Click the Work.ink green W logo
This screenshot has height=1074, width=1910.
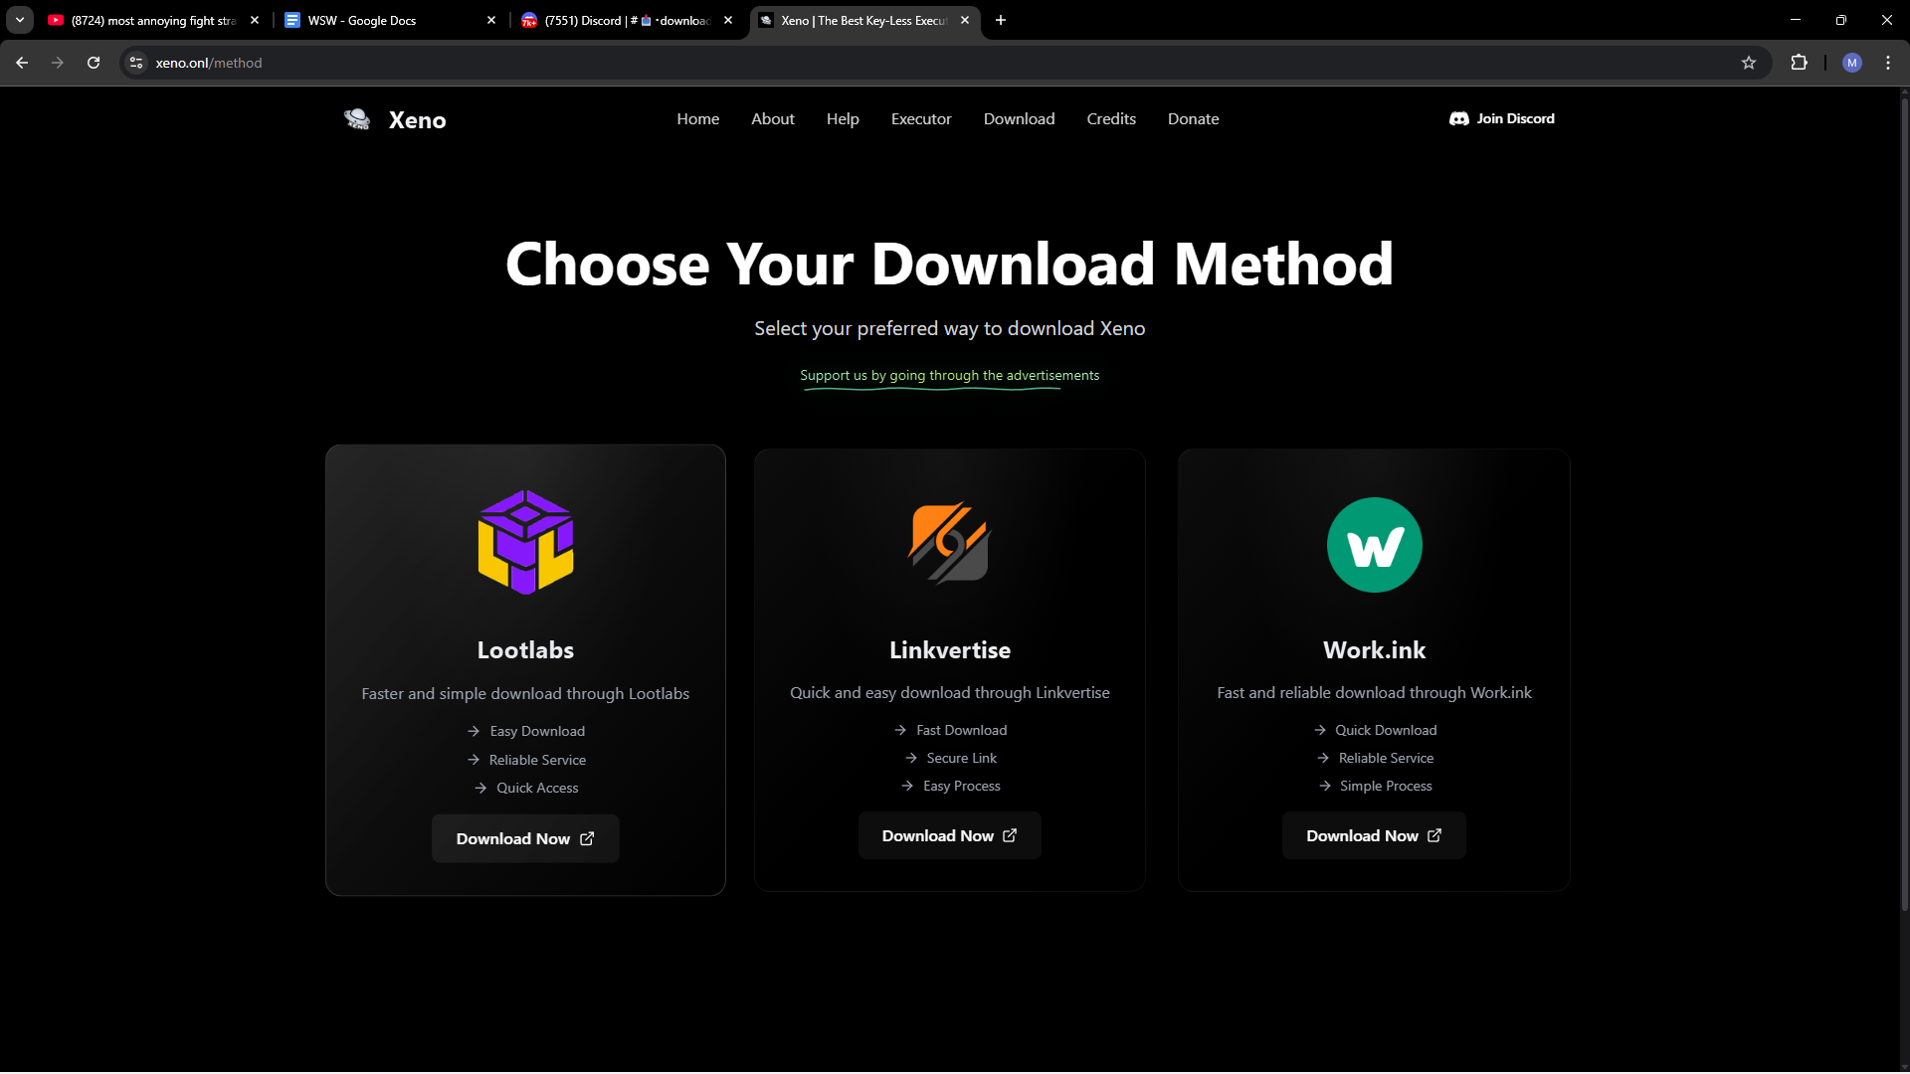pos(1374,545)
